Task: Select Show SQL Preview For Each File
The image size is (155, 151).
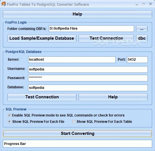Action: click(x=9, y=122)
